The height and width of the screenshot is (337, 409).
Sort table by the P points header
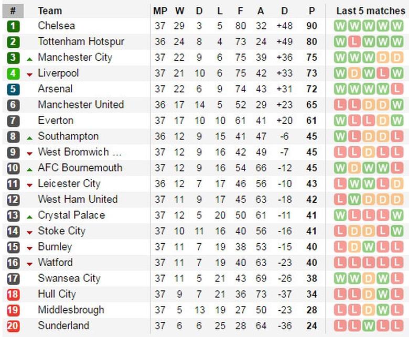312,10
